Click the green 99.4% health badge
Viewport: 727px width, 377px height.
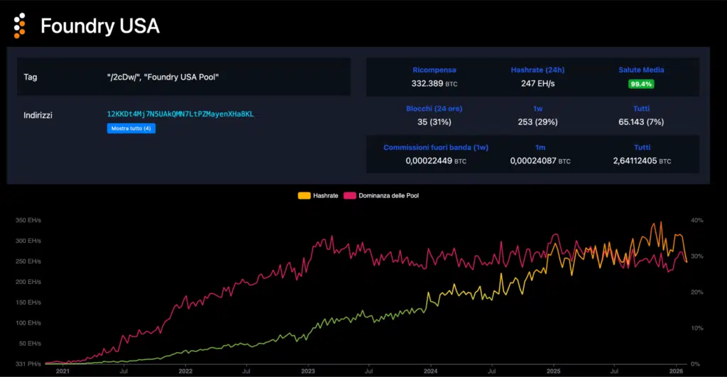pyautogui.click(x=641, y=84)
